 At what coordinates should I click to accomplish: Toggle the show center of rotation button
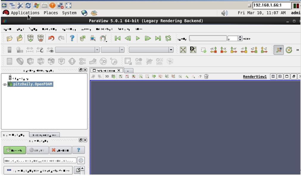[x=279, y=50]
